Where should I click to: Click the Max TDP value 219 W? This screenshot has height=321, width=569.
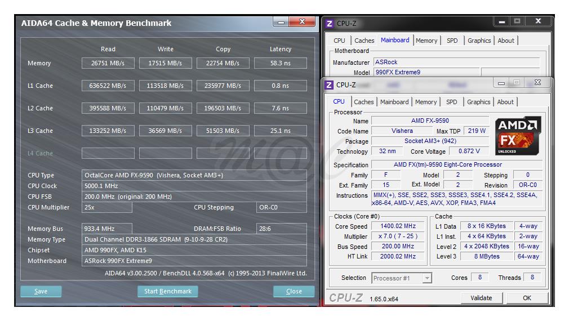point(477,131)
